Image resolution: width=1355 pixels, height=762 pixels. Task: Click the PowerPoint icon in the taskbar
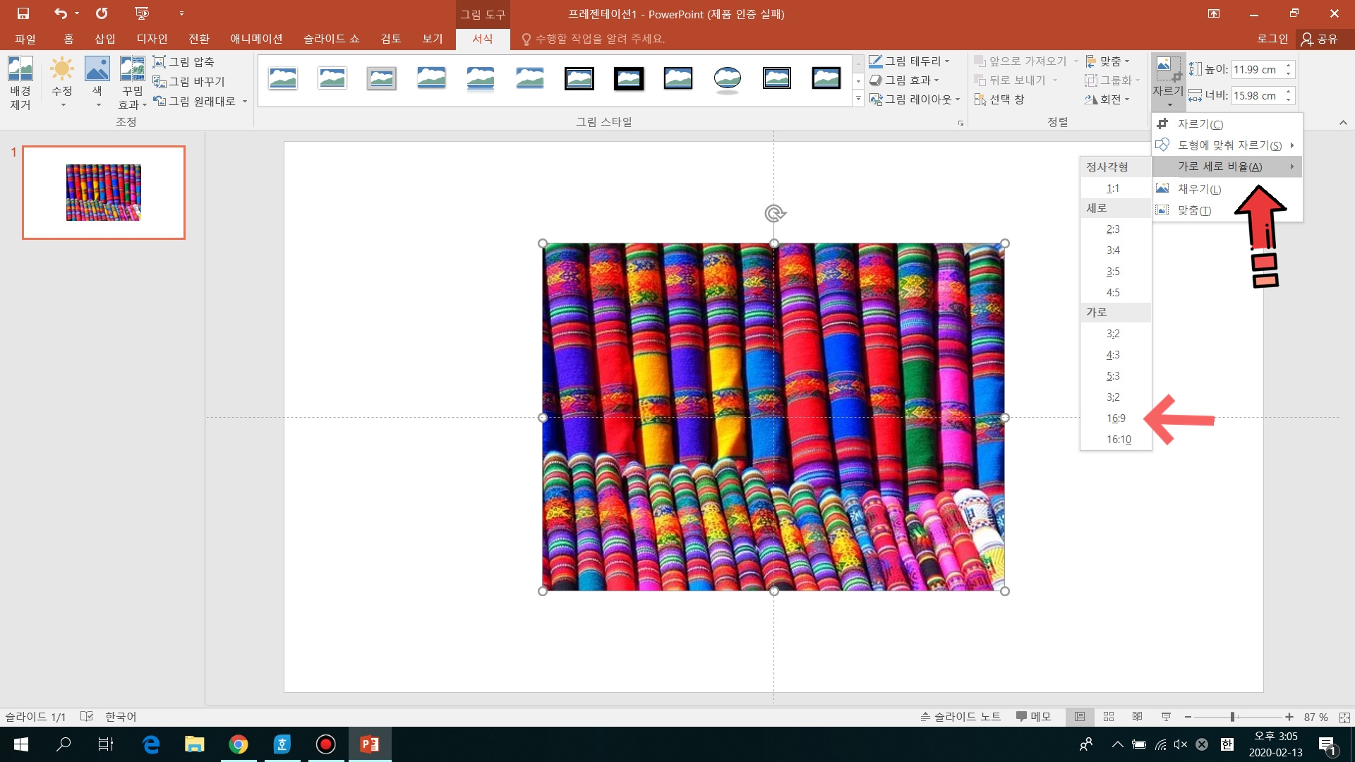369,744
